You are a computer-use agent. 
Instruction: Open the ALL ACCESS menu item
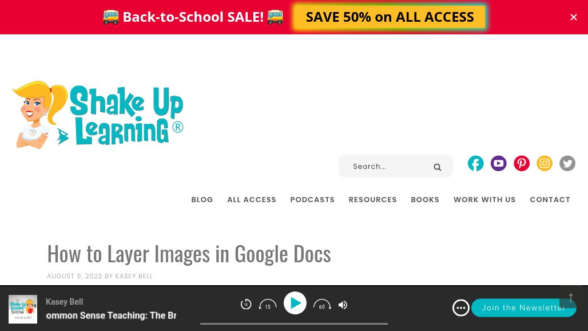pyautogui.click(x=252, y=200)
